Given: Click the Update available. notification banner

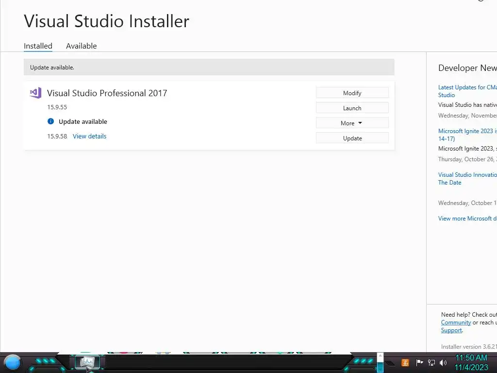Looking at the screenshot, I should point(209,67).
